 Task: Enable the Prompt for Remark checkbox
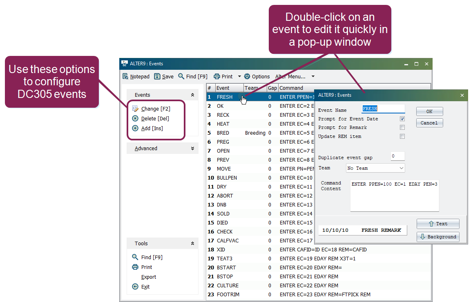[x=402, y=127]
